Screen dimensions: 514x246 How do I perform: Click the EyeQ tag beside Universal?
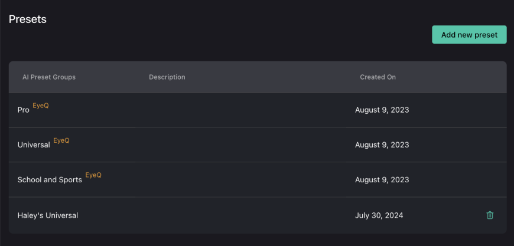pos(61,140)
